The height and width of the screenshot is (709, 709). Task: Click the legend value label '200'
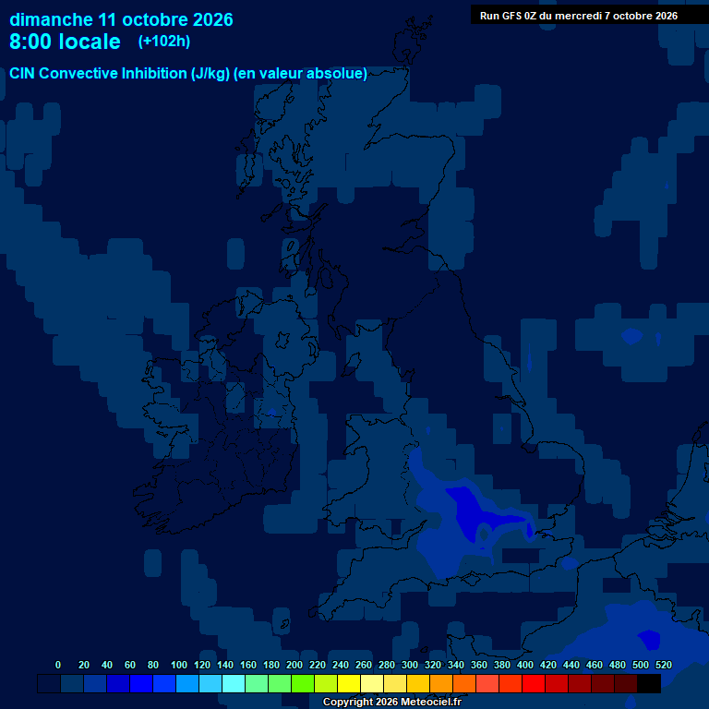pyautogui.click(x=294, y=665)
